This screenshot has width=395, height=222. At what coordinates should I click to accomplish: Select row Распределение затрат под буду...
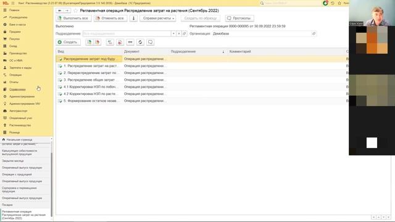click(89, 59)
